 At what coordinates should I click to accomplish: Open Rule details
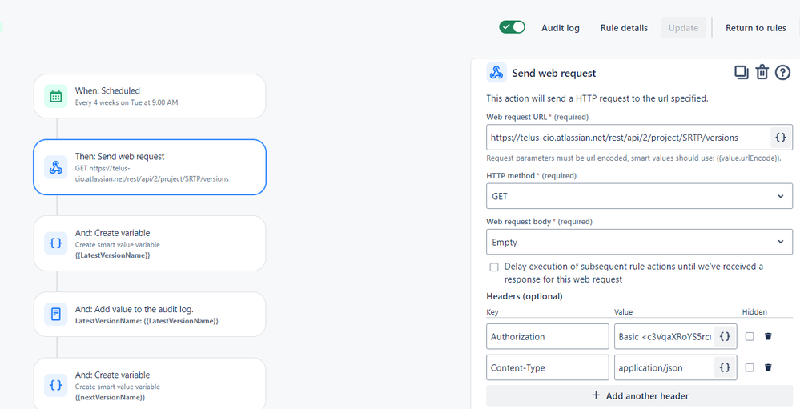click(624, 28)
